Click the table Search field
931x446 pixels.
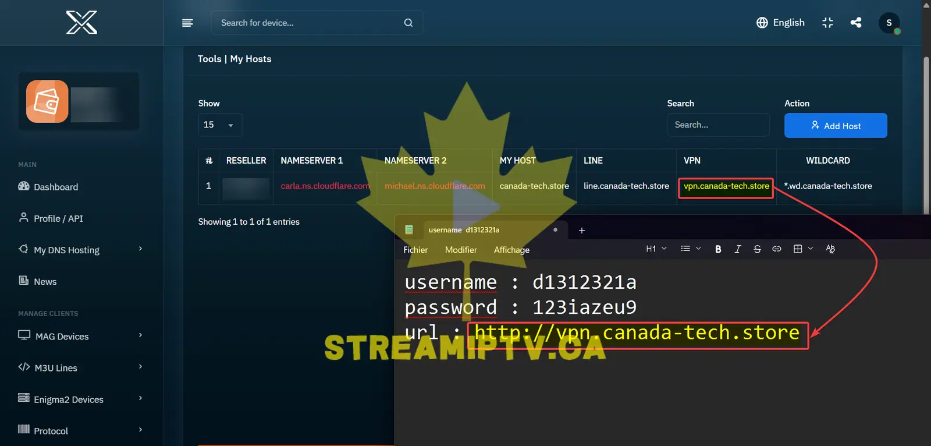(x=718, y=125)
